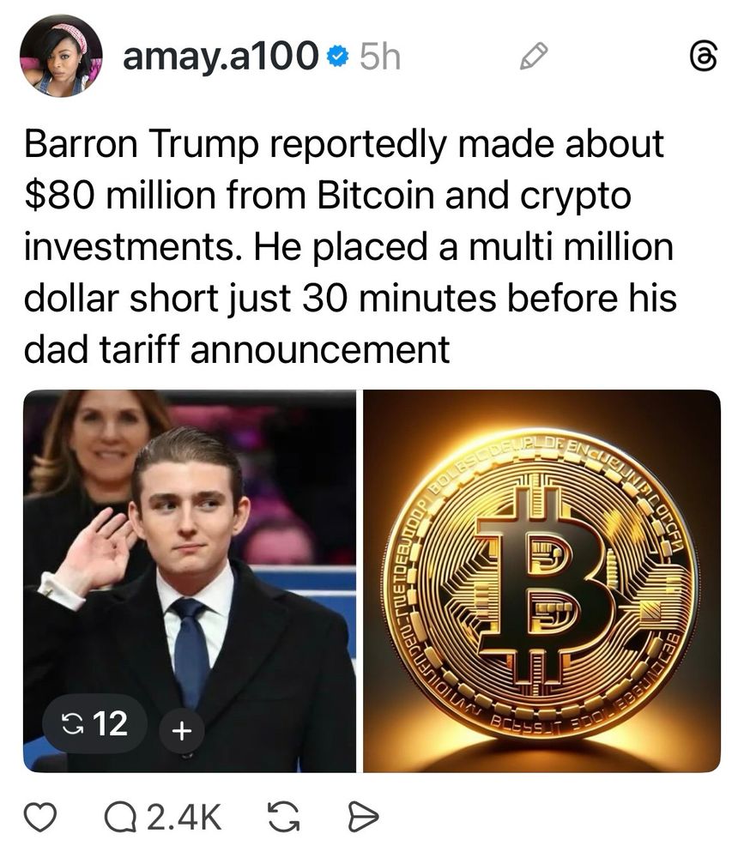Viewport: 744px width, 858px height.
Task: Click the 'dad tariff announcement' text line
Action: tap(237, 350)
